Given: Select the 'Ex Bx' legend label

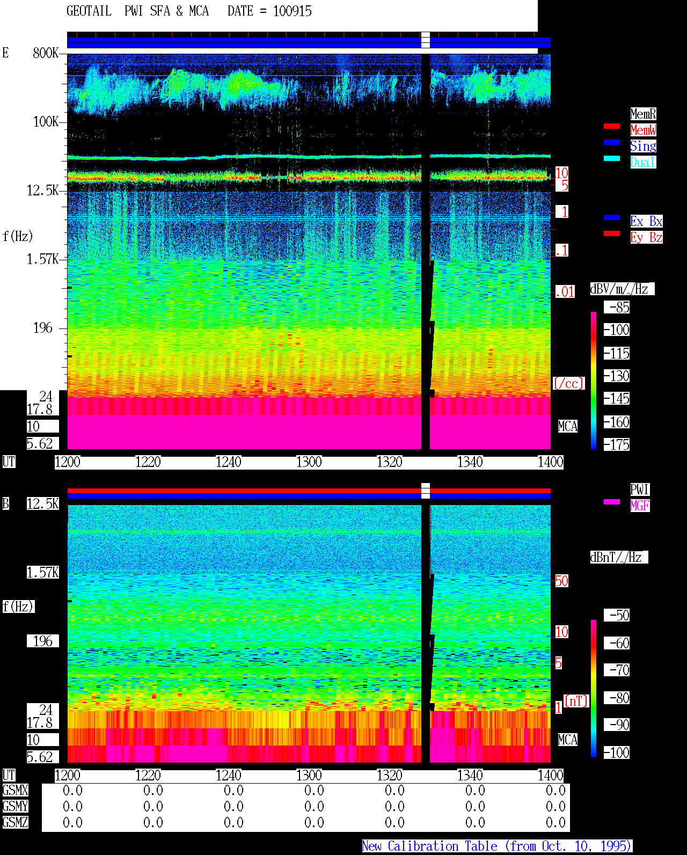Looking at the screenshot, I should click(646, 221).
